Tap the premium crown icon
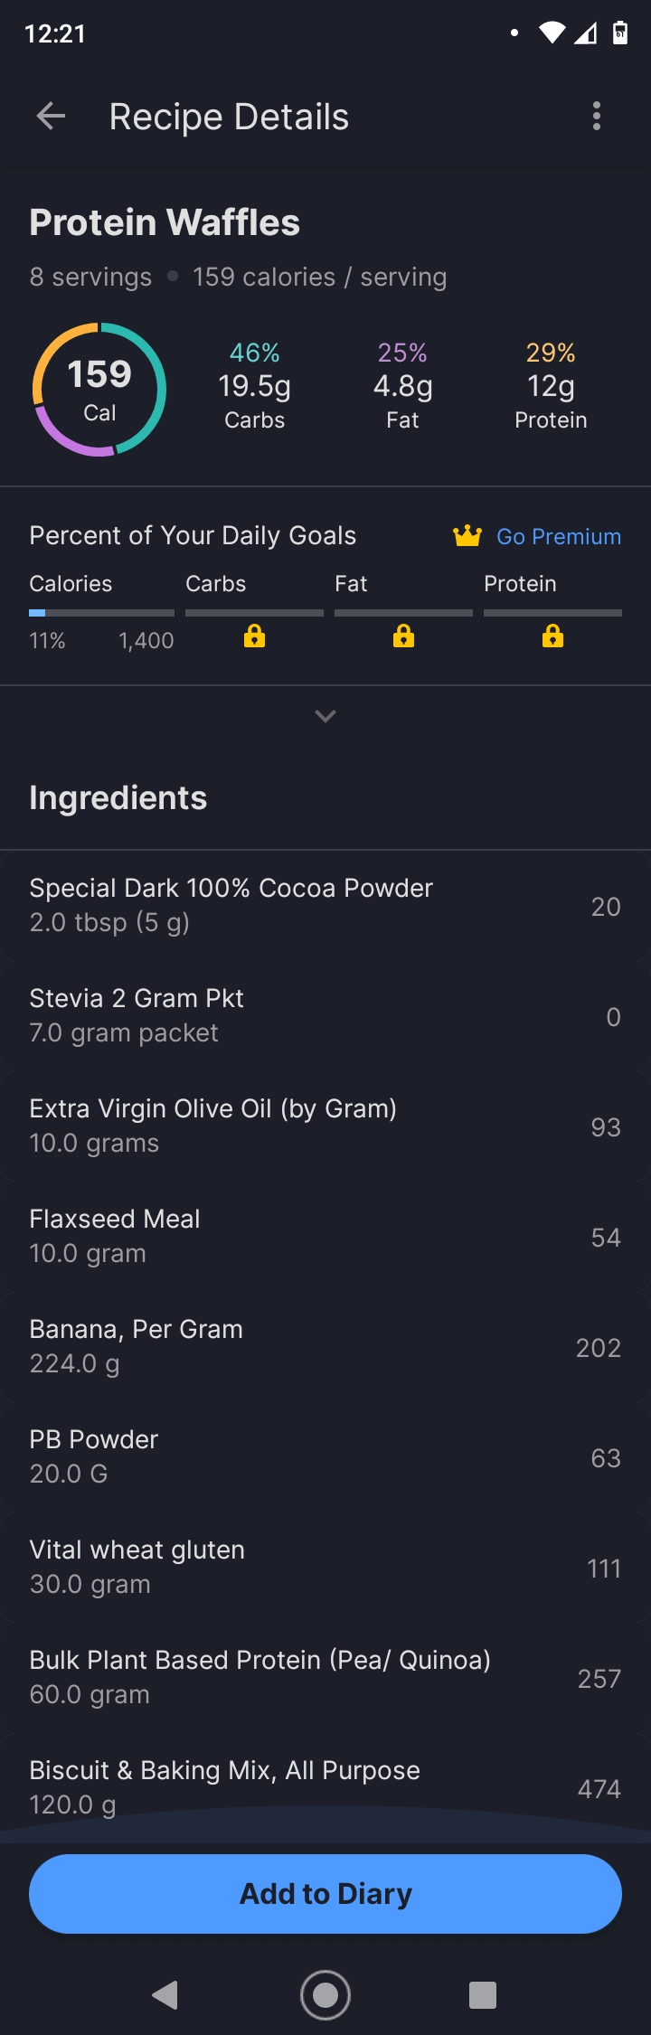Screen dimensions: 651x2035 point(467,536)
